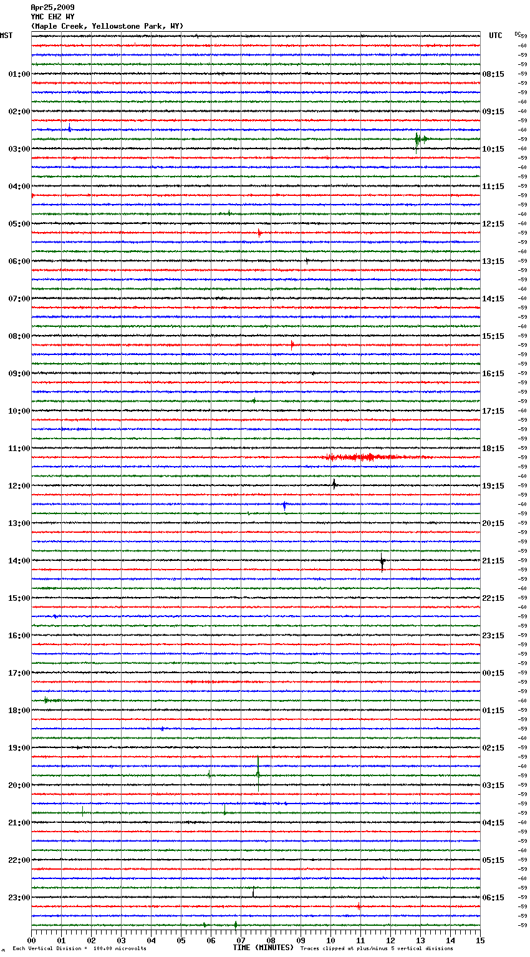Select the '13:00' MST time label

coord(19,523)
